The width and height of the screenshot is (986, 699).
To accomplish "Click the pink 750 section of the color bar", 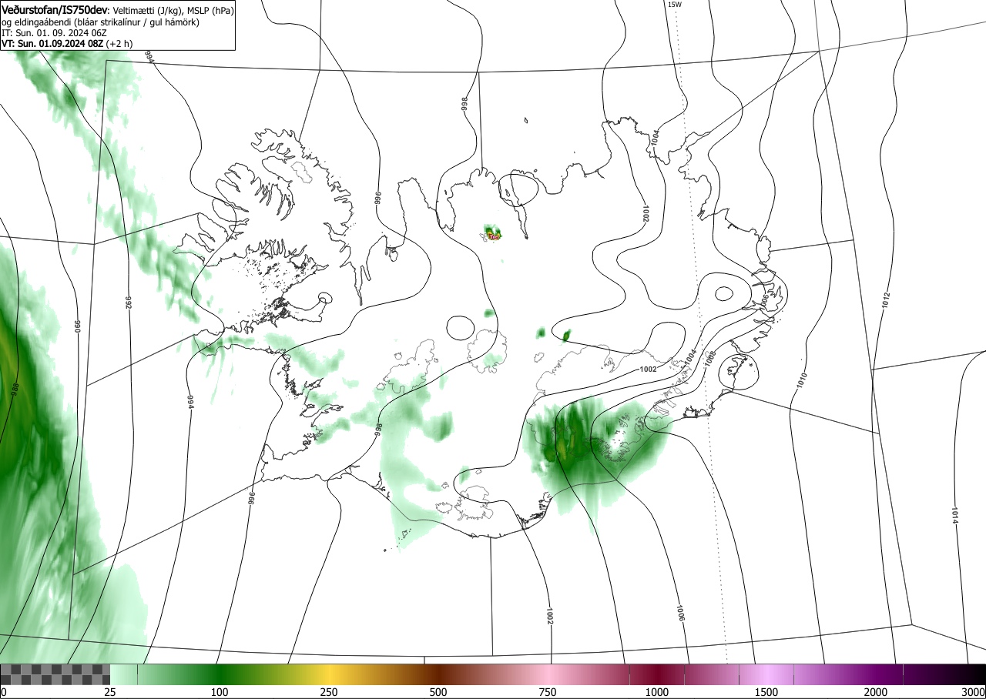I will (x=548, y=674).
